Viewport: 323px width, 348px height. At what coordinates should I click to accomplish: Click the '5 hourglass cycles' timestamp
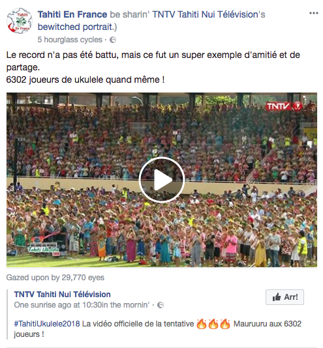(x=70, y=40)
